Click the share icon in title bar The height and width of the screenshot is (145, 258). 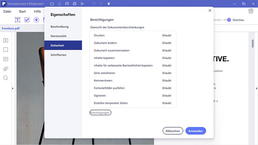(x=82, y=4)
